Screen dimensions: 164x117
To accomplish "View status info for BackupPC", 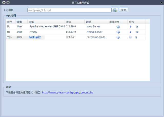I will tap(118, 37).
